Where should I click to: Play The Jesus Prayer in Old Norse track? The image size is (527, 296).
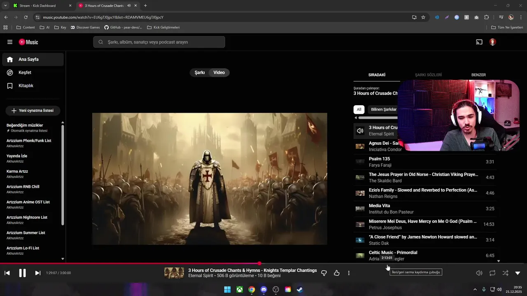(x=425, y=178)
